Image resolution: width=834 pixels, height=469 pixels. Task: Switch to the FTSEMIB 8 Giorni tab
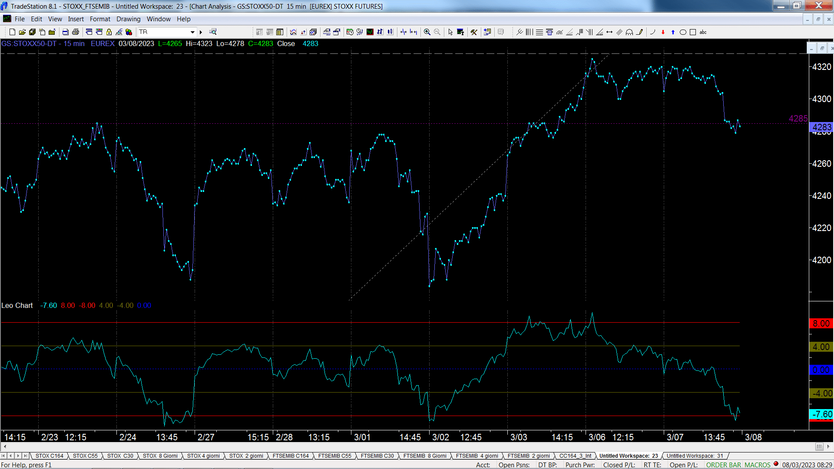[425, 456]
